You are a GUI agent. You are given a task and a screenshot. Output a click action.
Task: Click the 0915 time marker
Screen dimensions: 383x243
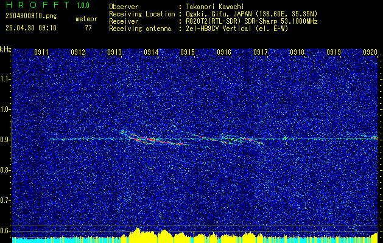point(188,52)
